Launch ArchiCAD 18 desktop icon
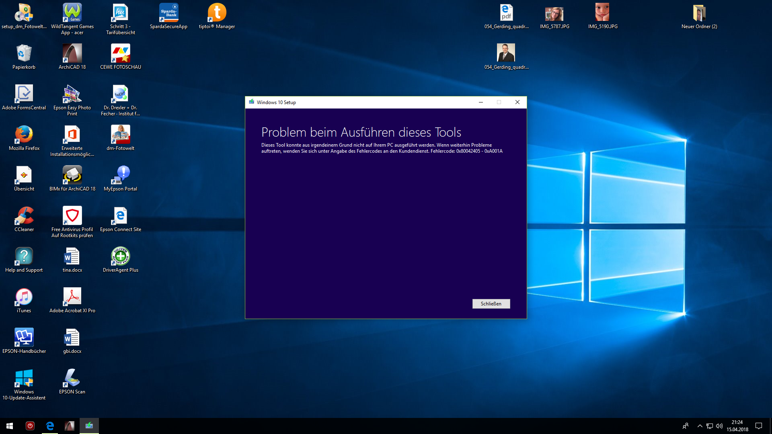The width and height of the screenshot is (772, 434). [72, 57]
